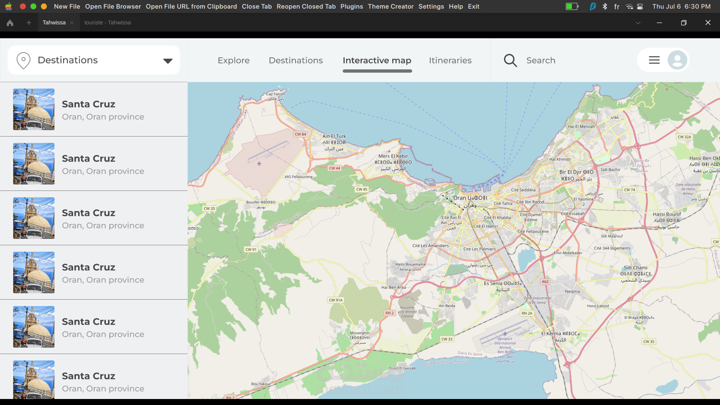Image resolution: width=720 pixels, height=405 pixels.
Task: Switch to the Explore tab
Action: (x=233, y=60)
